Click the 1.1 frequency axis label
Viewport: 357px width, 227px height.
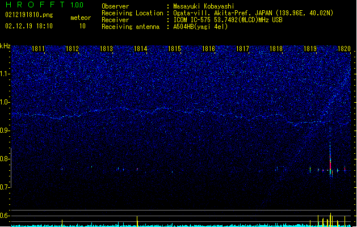(5, 74)
